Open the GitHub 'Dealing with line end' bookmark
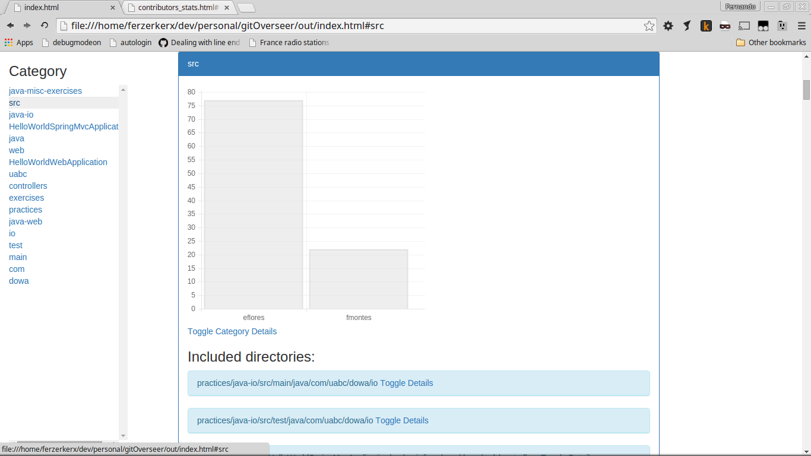 199,42
